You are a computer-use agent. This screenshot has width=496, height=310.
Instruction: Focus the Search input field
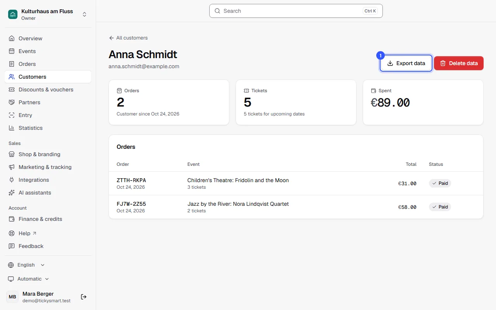pyautogui.click(x=296, y=11)
